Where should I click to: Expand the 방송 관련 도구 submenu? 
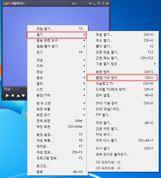point(57,40)
